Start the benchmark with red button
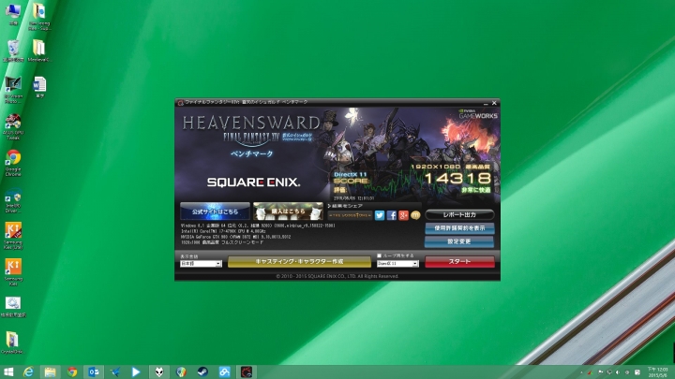Image resolution: width=675 pixels, height=379 pixels. (x=459, y=262)
